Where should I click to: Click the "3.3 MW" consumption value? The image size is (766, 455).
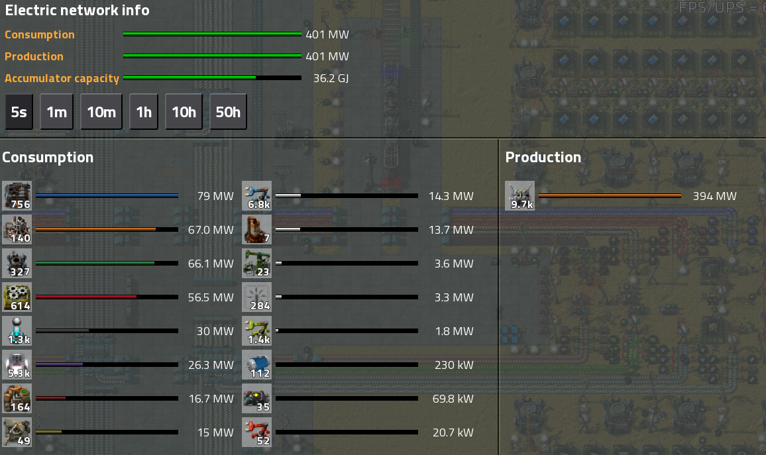454,297
